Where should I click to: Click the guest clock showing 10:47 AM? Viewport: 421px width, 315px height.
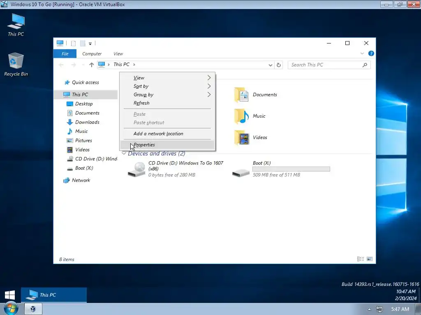coord(406,292)
